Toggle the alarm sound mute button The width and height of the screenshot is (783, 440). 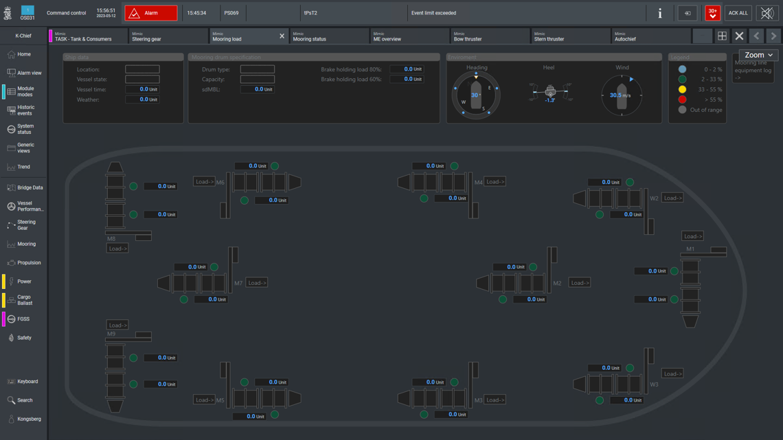[767, 13]
